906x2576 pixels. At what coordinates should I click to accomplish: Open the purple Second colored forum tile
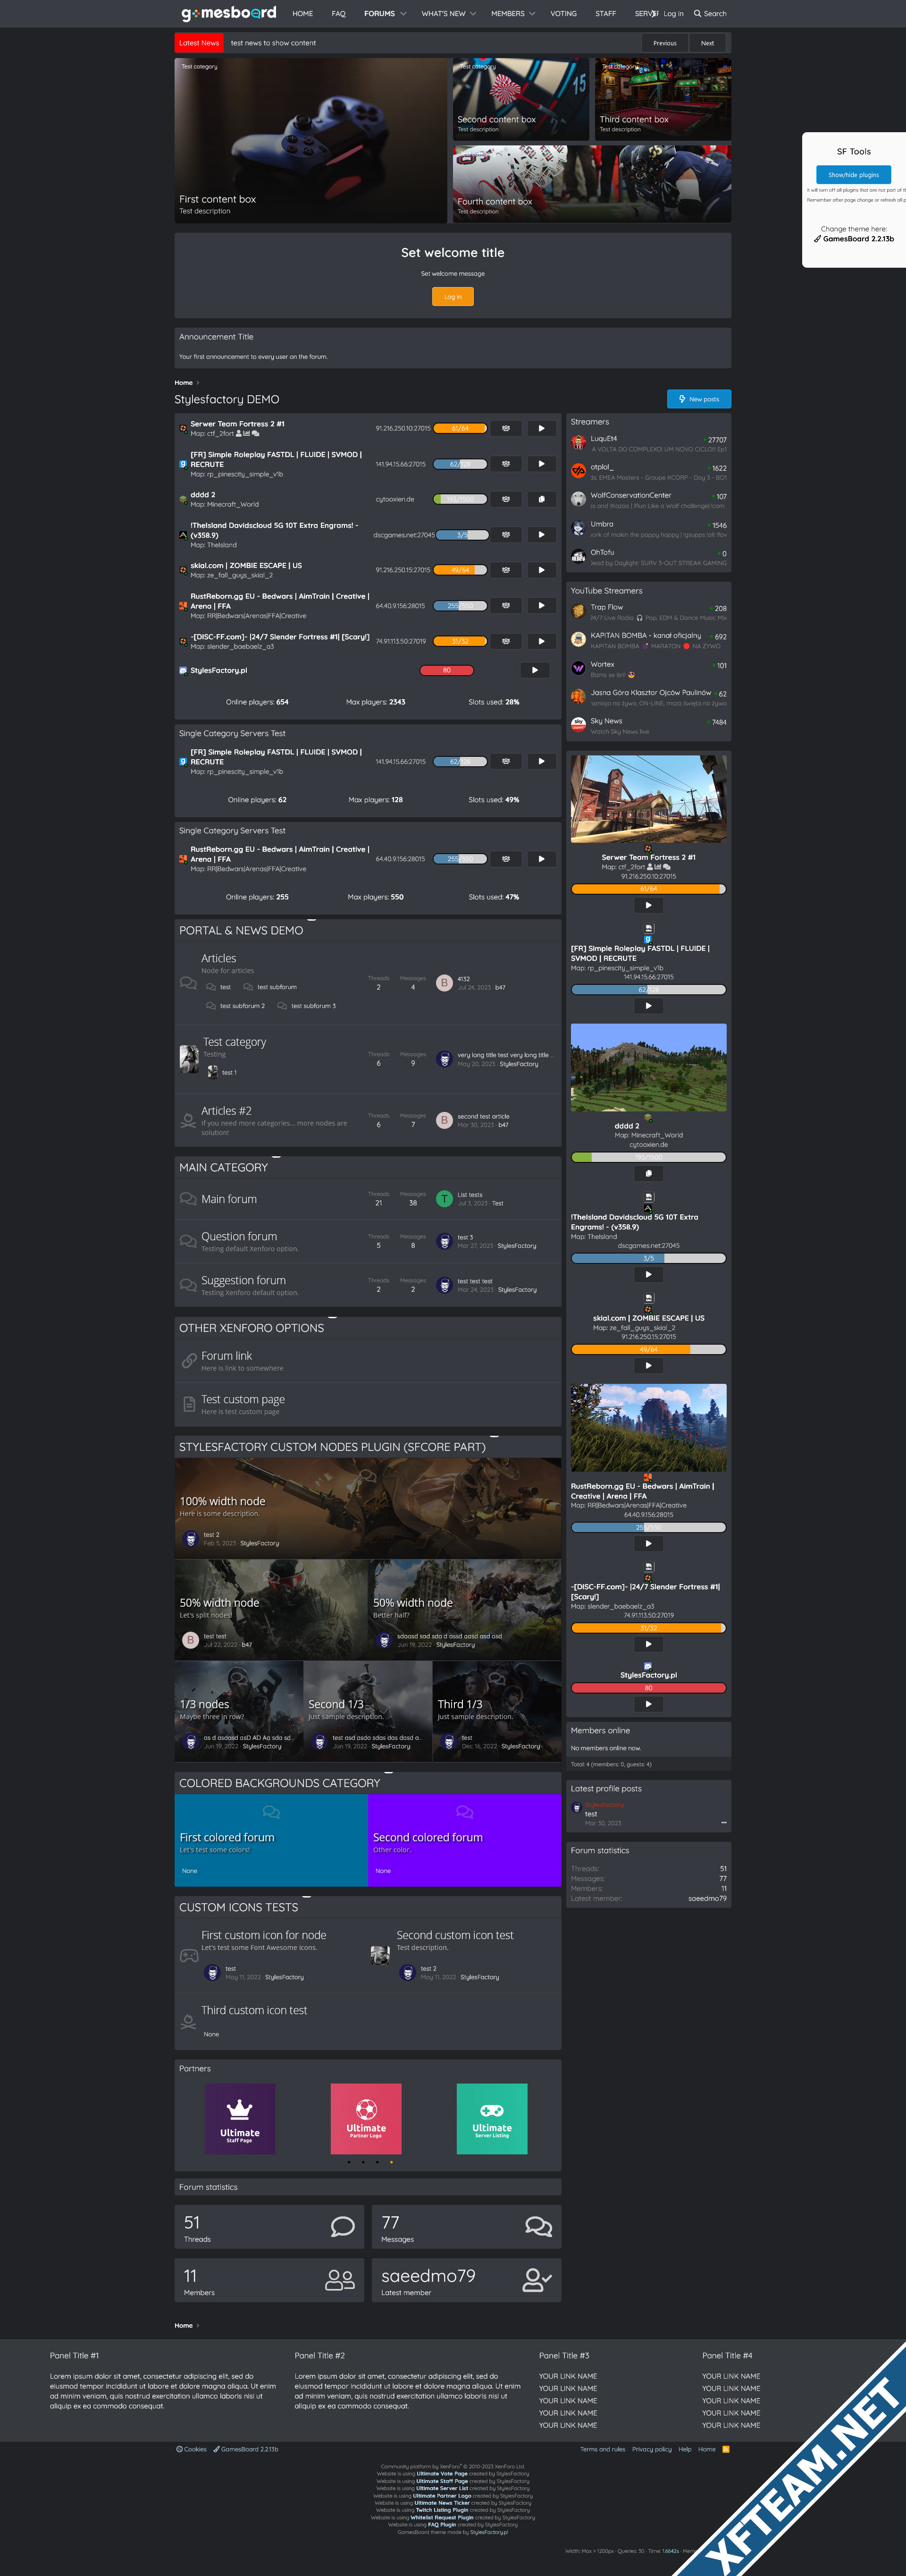pyautogui.click(x=464, y=1840)
